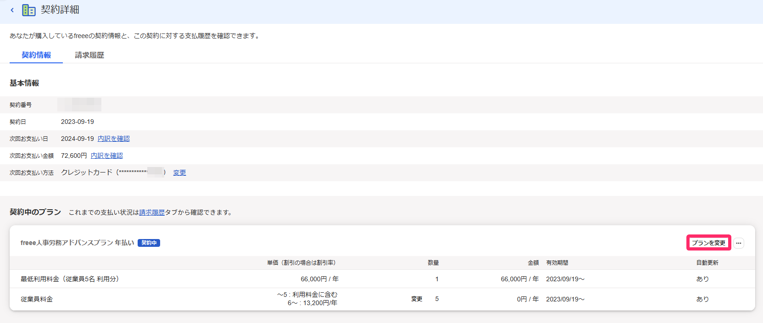Viewport: 763px width, 323px height.
Task: Click 内訳を確認 link next to 72,600円
Action: point(107,156)
